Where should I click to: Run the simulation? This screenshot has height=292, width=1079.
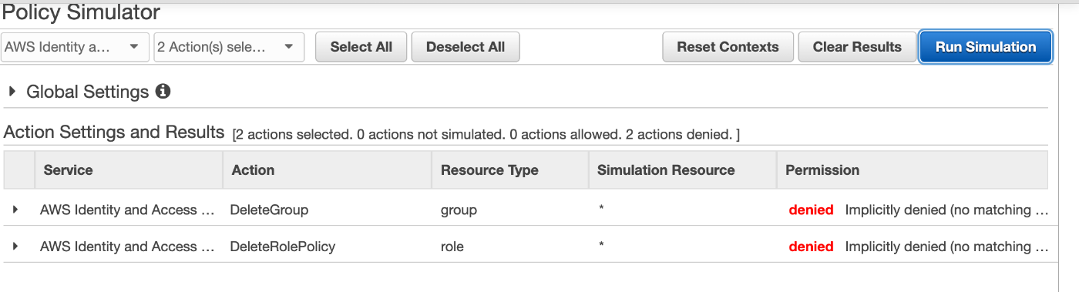[x=986, y=47]
